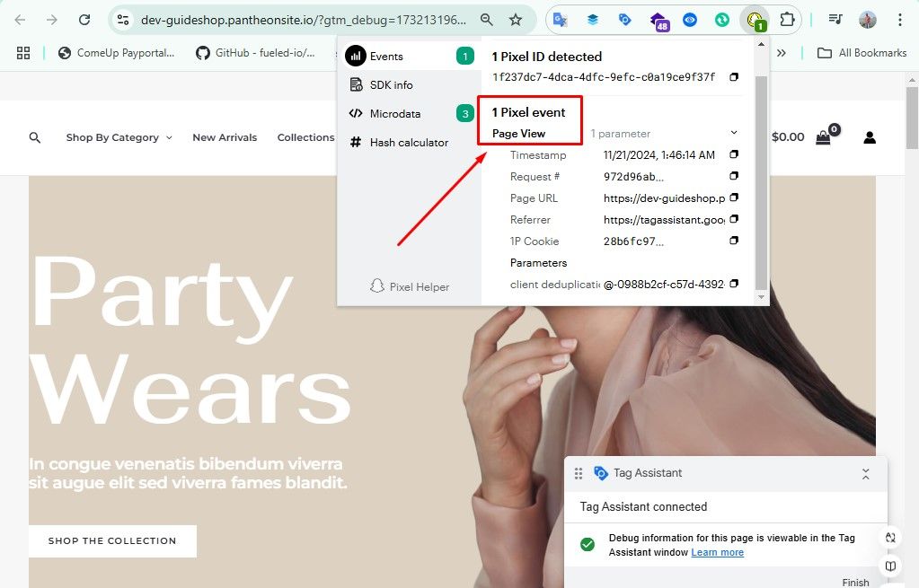Open Tag Assistant extension in toolbar
The height and width of the screenshot is (588, 919).
pos(624,20)
